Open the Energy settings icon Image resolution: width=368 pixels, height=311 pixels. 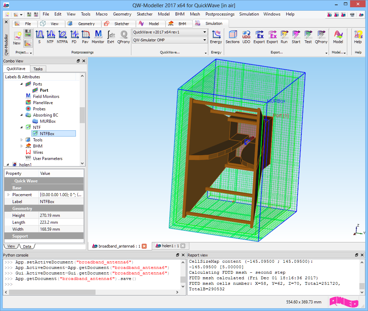click(x=216, y=37)
